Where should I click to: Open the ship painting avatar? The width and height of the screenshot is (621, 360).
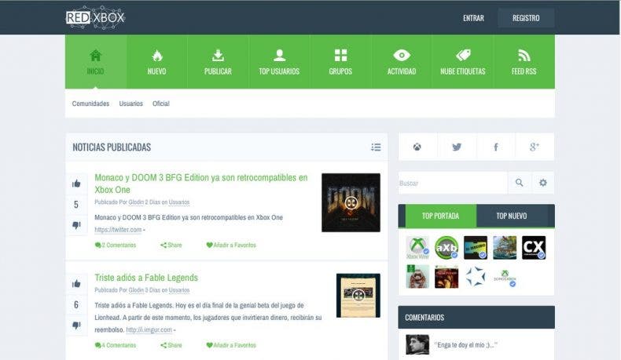tap(505, 248)
